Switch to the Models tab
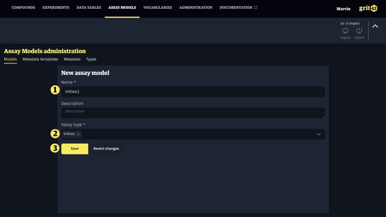 [x=10, y=59]
